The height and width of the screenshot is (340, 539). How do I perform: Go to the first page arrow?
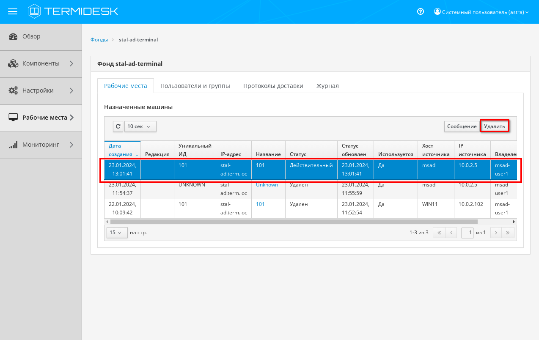439,233
